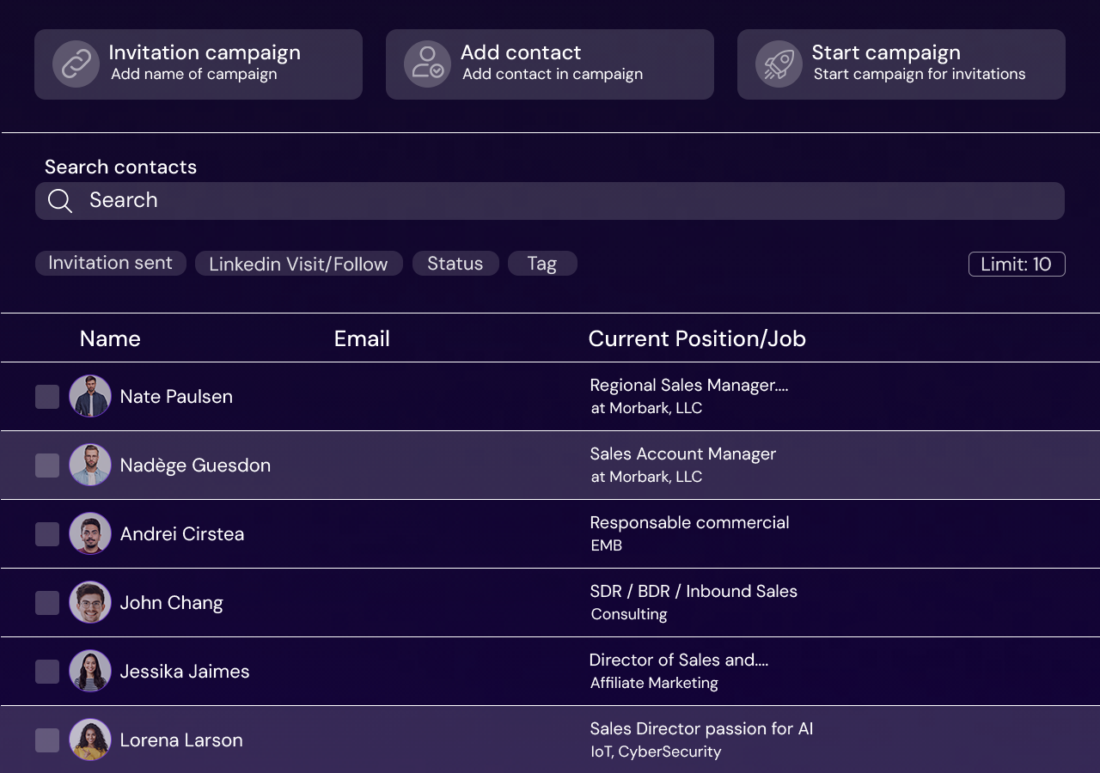The height and width of the screenshot is (773, 1100).
Task: Click the Start campaign card title
Action: (885, 52)
